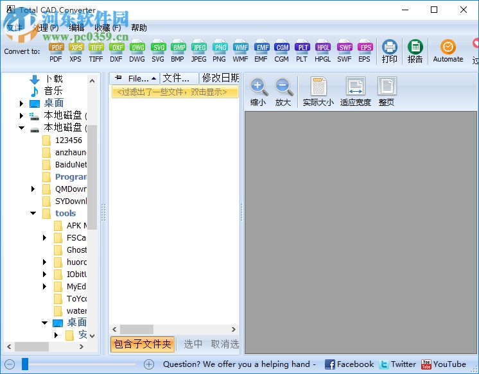
Task: Select the 123456 folder
Action: tap(63, 140)
